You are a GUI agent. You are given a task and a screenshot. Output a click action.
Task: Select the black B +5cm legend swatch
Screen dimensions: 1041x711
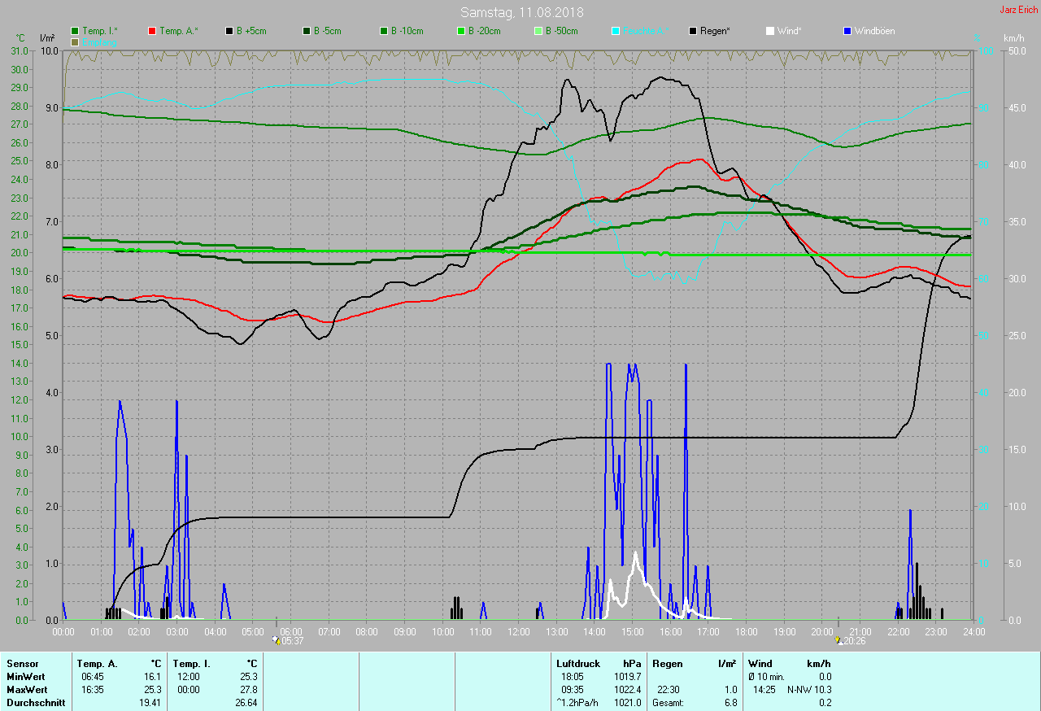pyautogui.click(x=230, y=31)
